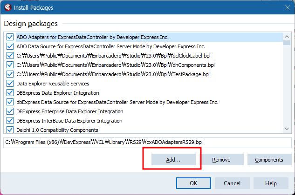Click the scroll down arrow of package list

click(287, 129)
